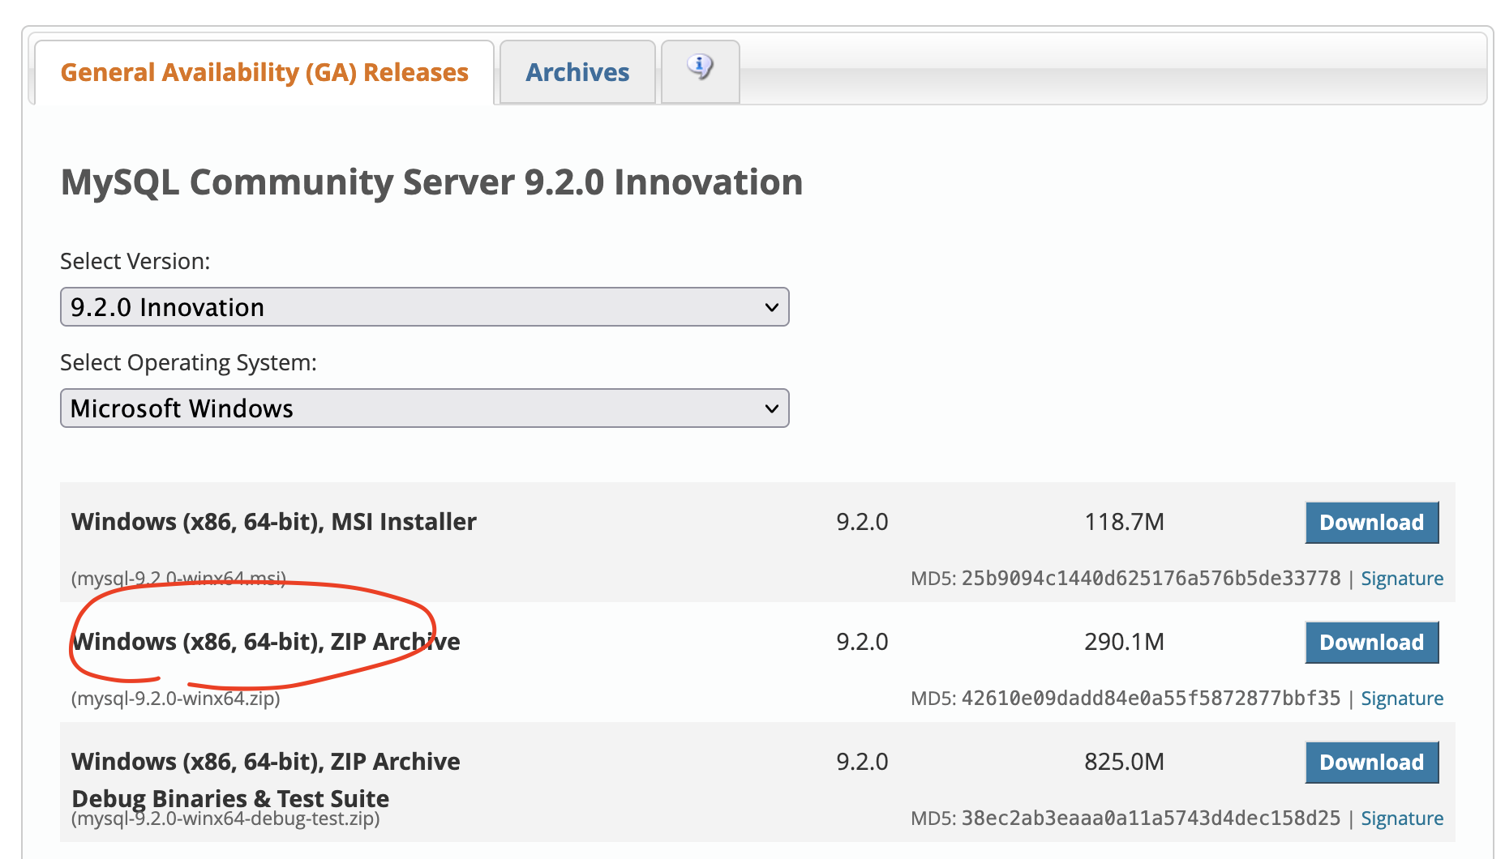The image size is (1505, 859).
Task: Click the MD5 hash 25b9094c1440d625176a576b5de33778
Action: click(x=1151, y=579)
